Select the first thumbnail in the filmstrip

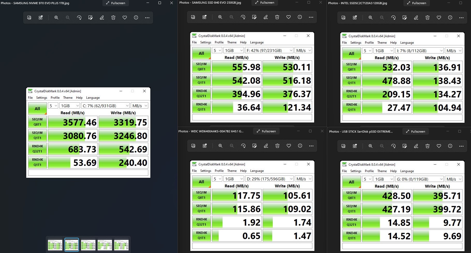point(55,245)
